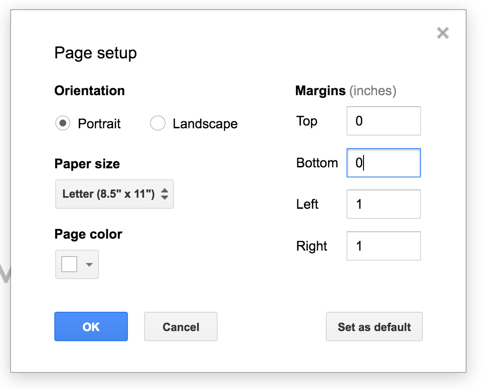Select the Portrait orientation radio button
485x389 pixels.
(x=63, y=123)
